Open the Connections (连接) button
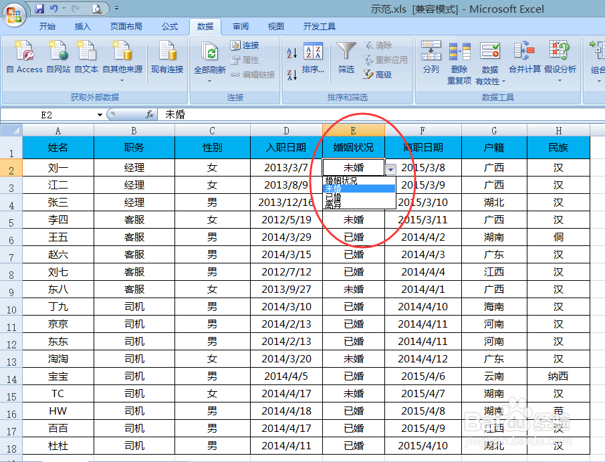The height and width of the screenshot is (462, 605). click(x=245, y=45)
